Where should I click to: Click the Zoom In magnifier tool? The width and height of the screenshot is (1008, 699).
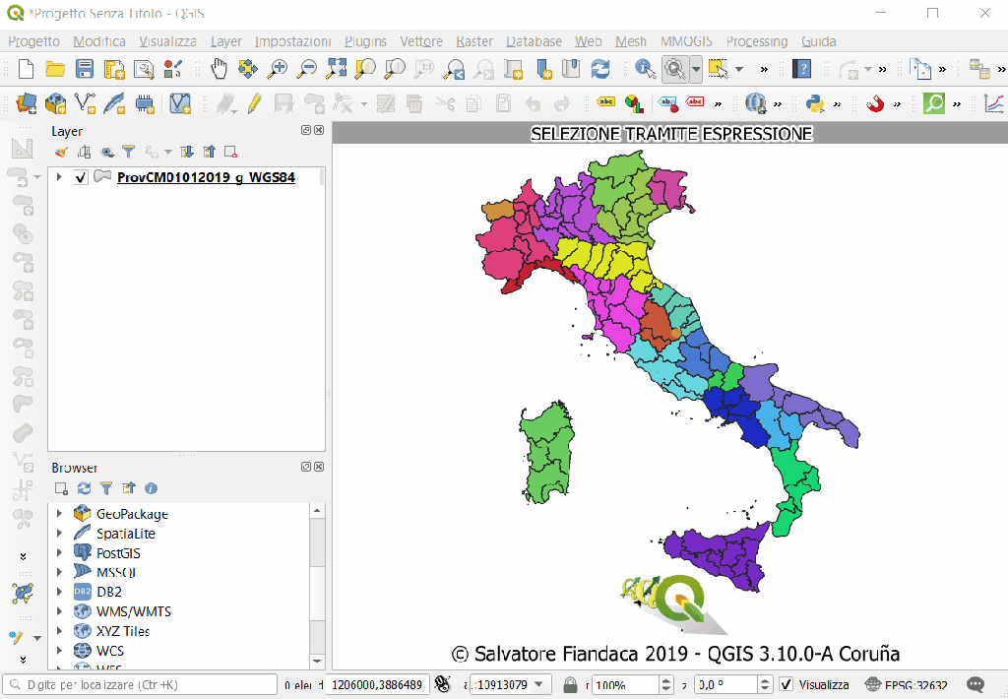click(278, 69)
